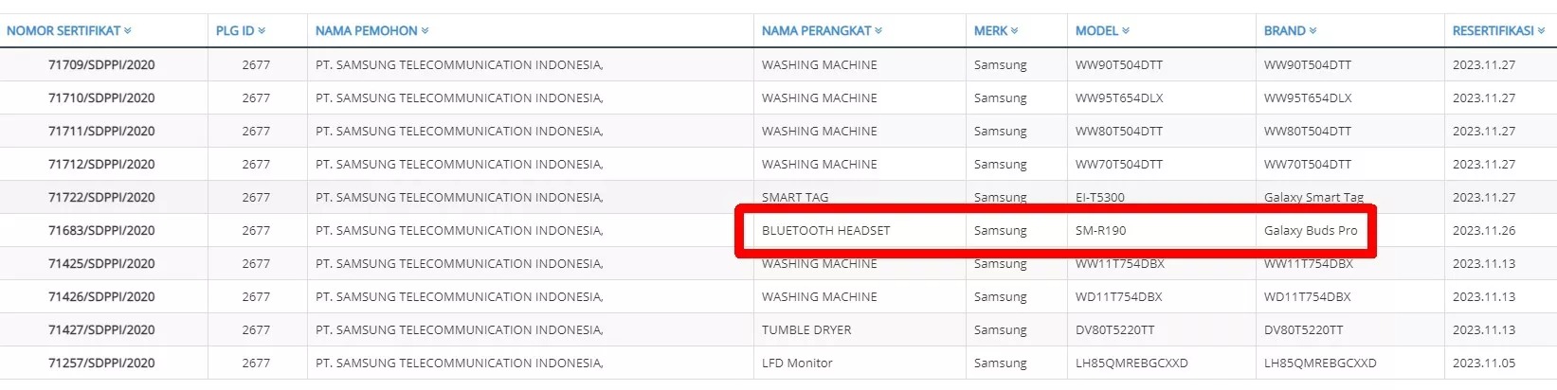
Task: Click the Nama Pemohon sort chevron
Action: 425,31
